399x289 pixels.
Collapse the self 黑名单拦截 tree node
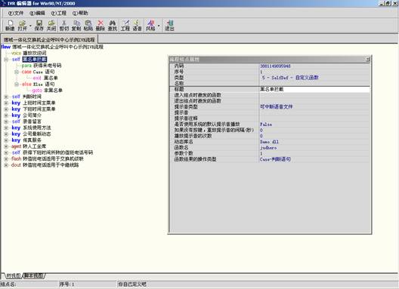click(x=6, y=60)
